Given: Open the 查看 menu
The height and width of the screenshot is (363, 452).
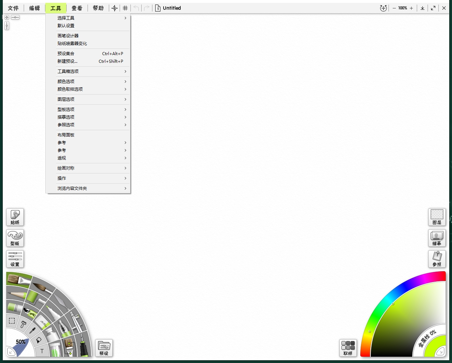Looking at the screenshot, I should tap(77, 8).
